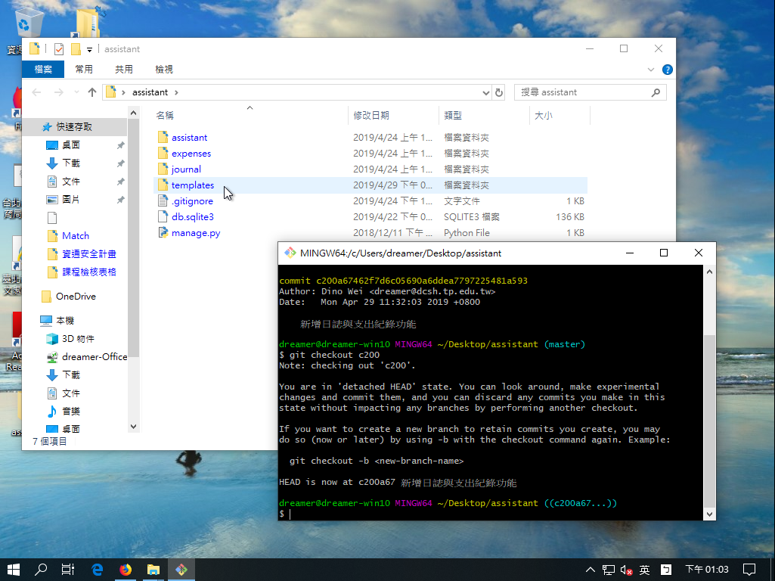This screenshot has width=775, height=581.
Task: Unpin 桌面 from quick access using pin icon
Action: (x=120, y=145)
